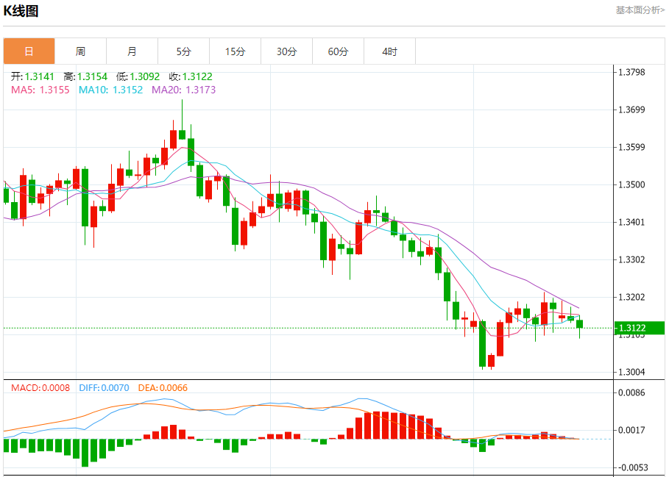
Task: Switch to the 4时 interval tab
Action: point(390,51)
